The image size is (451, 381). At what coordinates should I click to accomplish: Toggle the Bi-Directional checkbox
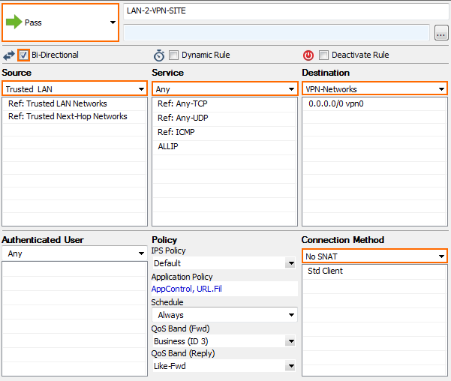tap(23, 55)
